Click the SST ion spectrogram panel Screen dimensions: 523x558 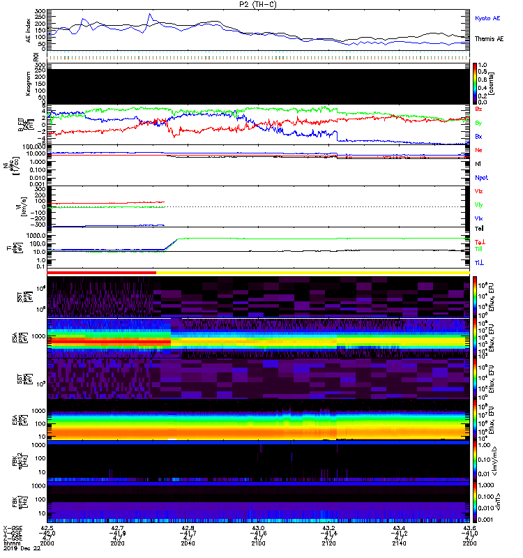(x=258, y=297)
